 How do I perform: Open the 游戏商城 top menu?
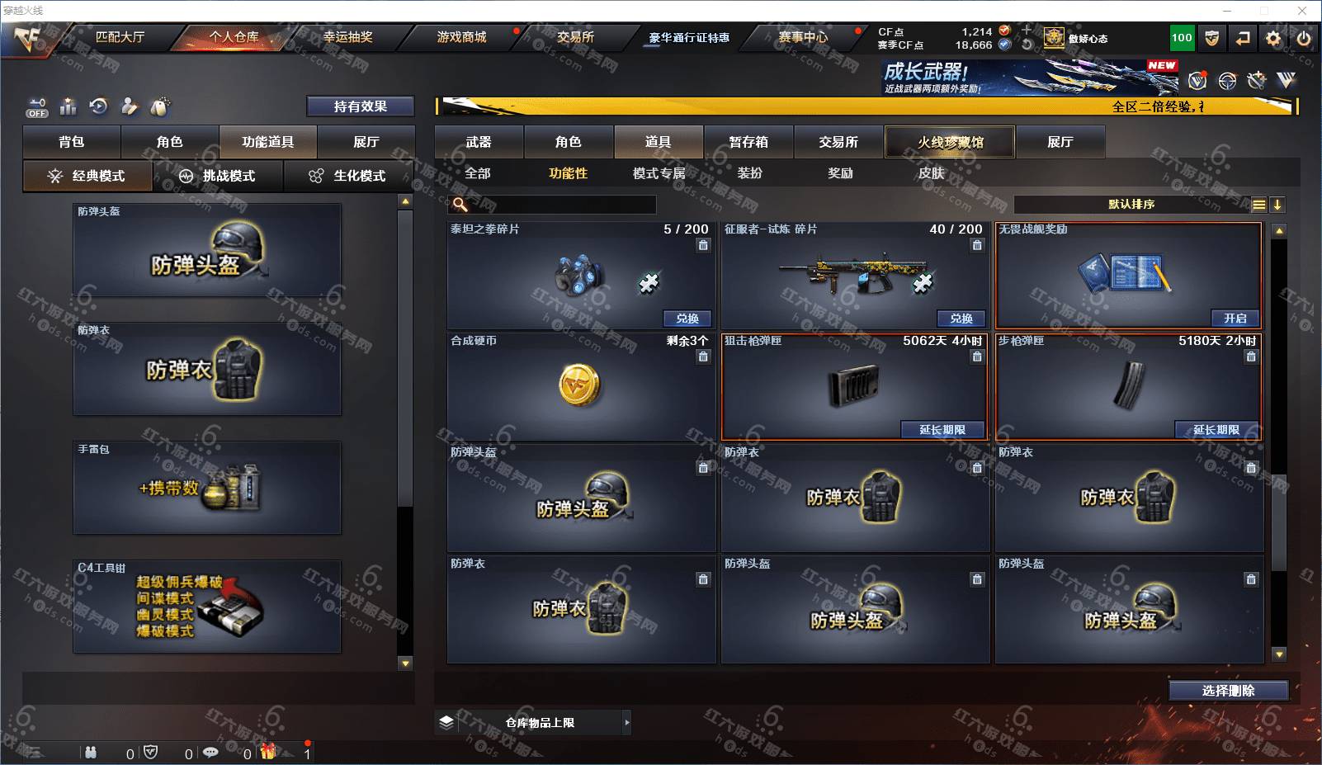pos(461,37)
